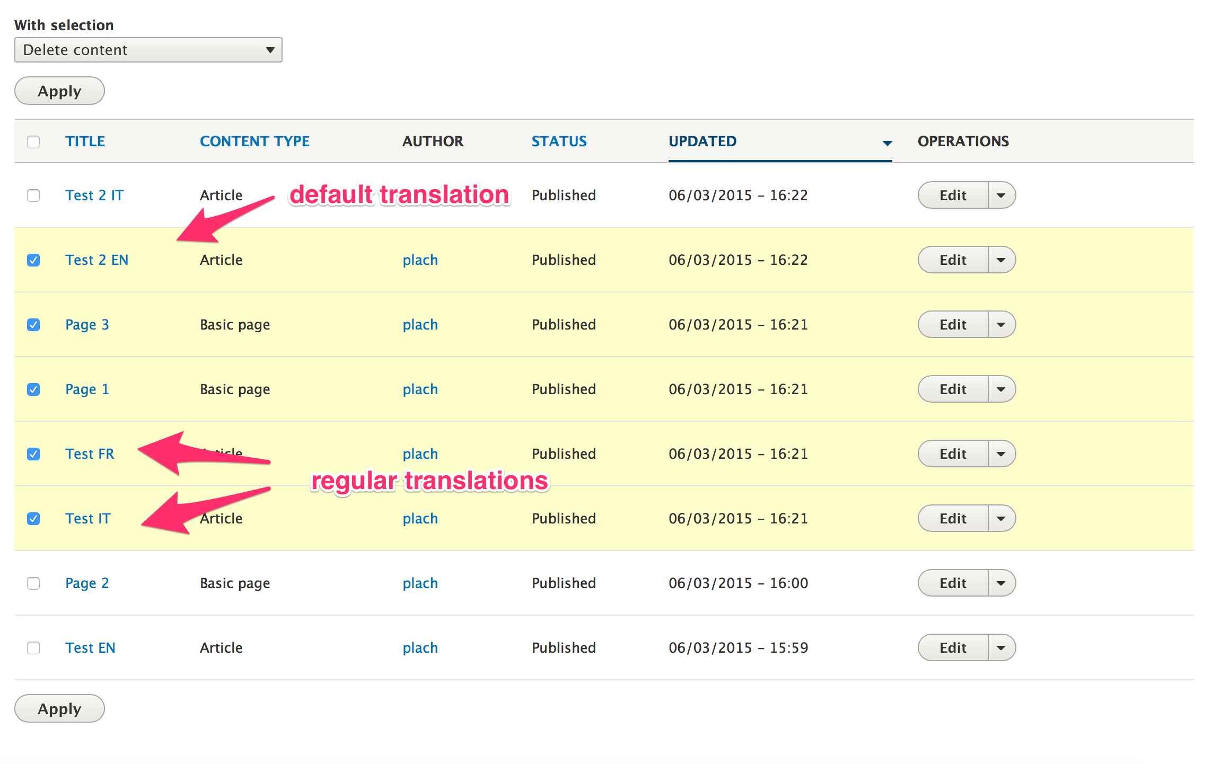The height and width of the screenshot is (764, 1212).
Task: View the author profile 'plach' on Page 3 row
Action: pyautogui.click(x=420, y=325)
